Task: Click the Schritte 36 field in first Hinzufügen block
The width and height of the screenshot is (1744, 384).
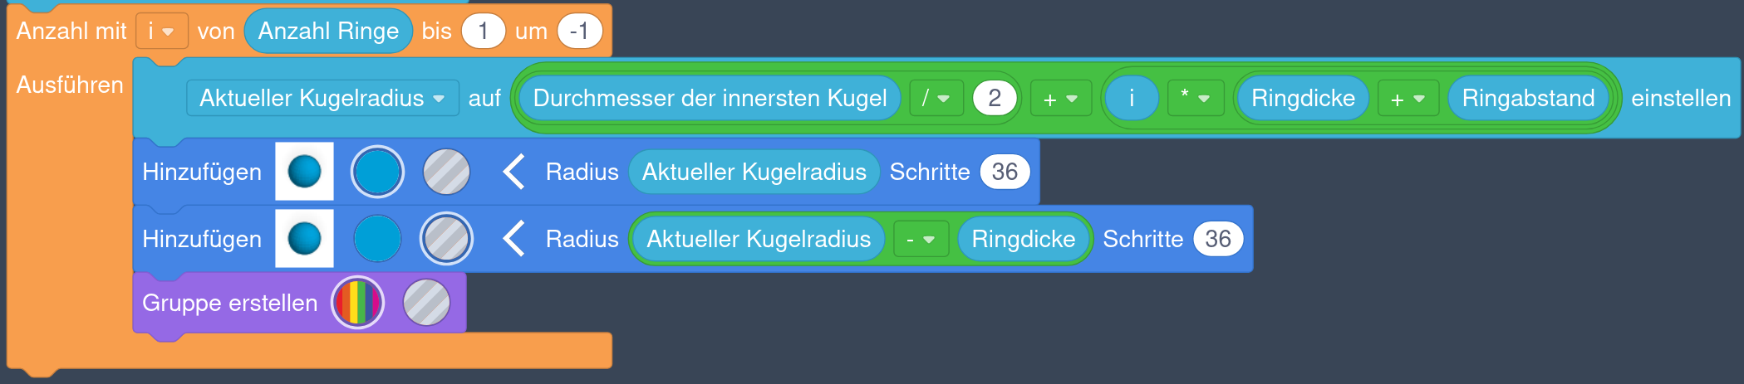Action: [x=1005, y=172]
